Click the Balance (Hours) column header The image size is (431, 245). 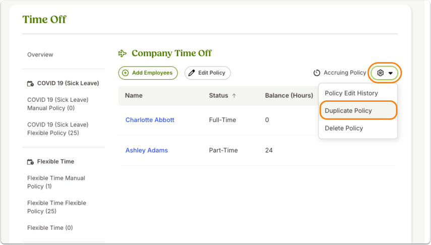pyautogui.click(x=289, y=96)
